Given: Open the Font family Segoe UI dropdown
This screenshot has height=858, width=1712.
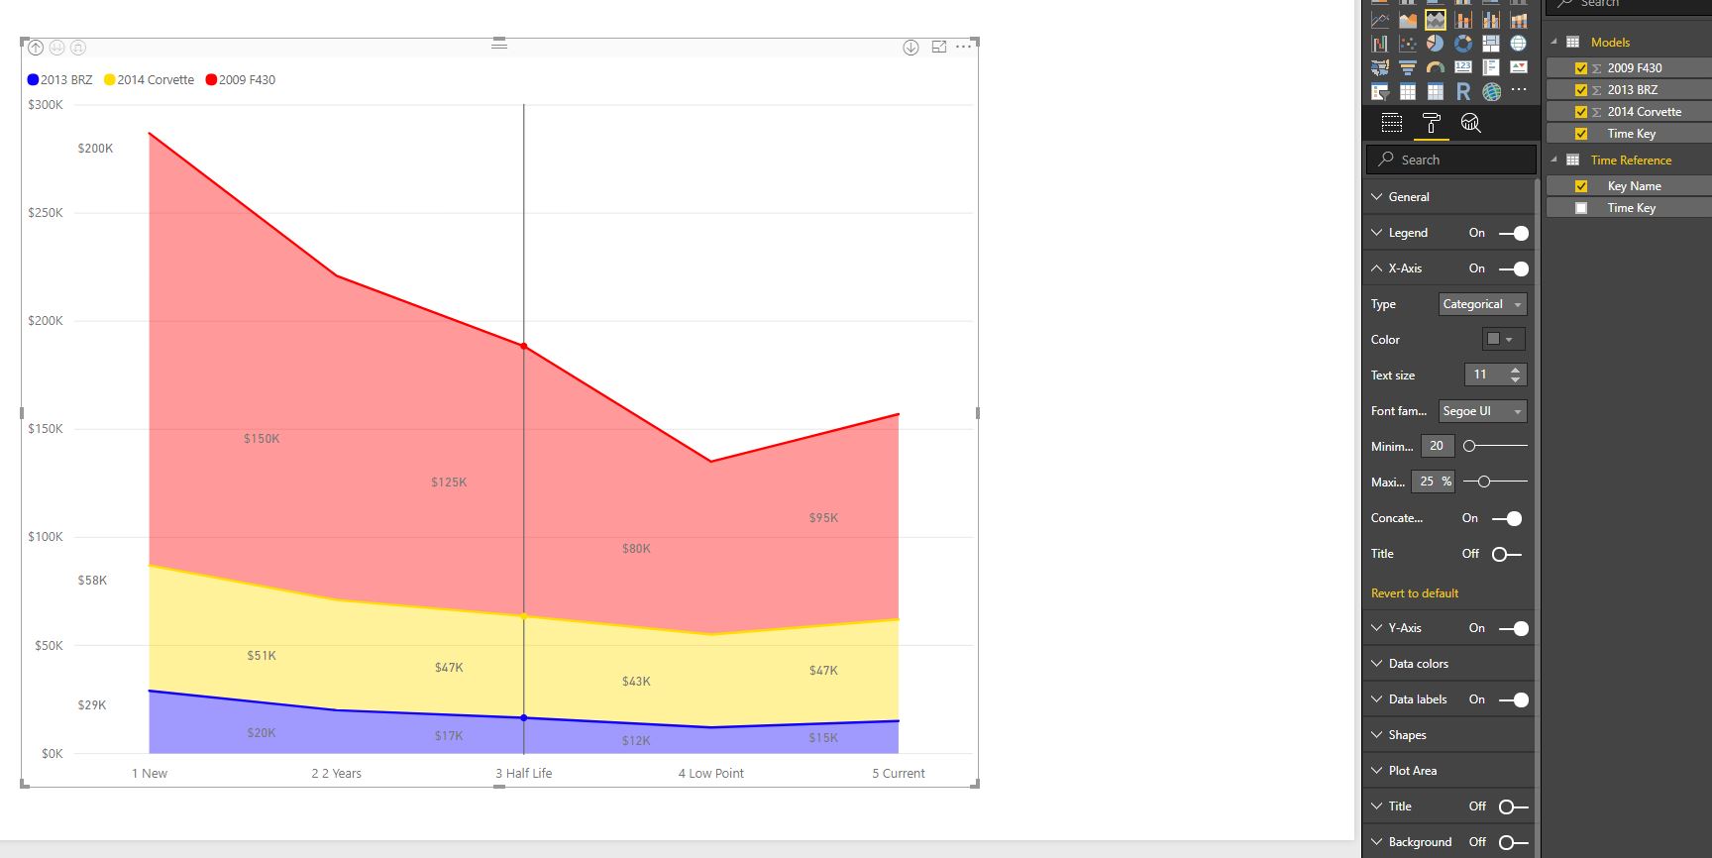Looking at the screenshot, I should [1482, 411].
